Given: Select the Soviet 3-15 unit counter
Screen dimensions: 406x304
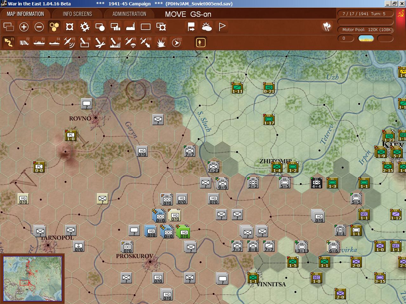Looking at the screenshot, I should (x=380, y=278).
